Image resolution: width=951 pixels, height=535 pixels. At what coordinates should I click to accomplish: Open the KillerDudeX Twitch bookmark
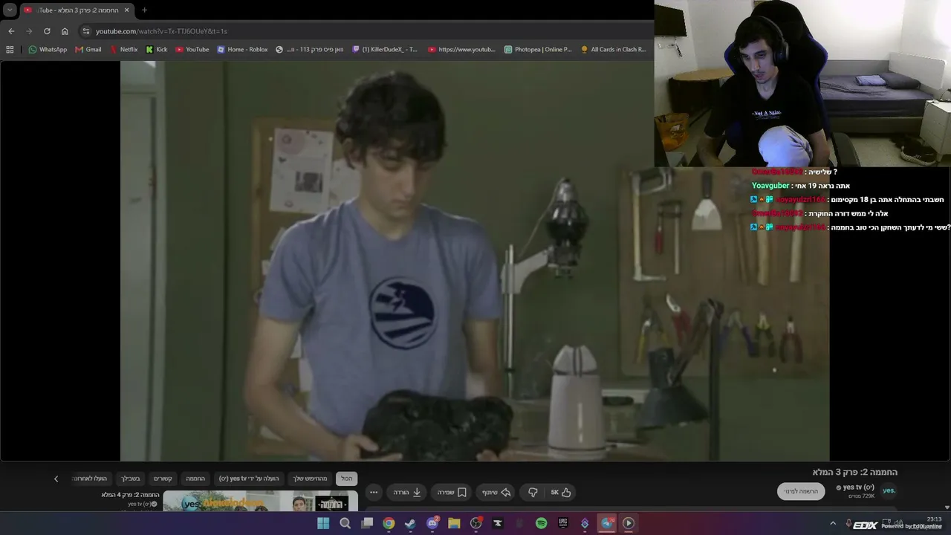(385, 50)
